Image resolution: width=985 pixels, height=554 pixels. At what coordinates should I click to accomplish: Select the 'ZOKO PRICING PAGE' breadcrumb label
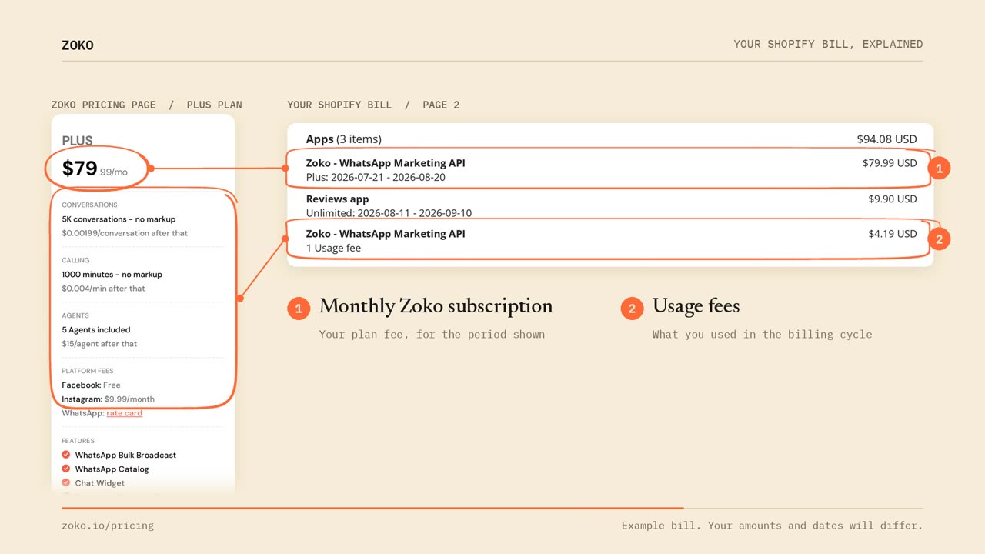tap(103, 105)
